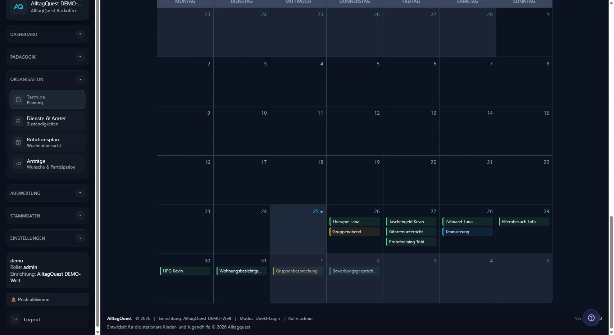Viewport: 614px width, 335px height.
Task: Click the Logout arrow icon
Action: pyautogui.click(x=15, y=320)
